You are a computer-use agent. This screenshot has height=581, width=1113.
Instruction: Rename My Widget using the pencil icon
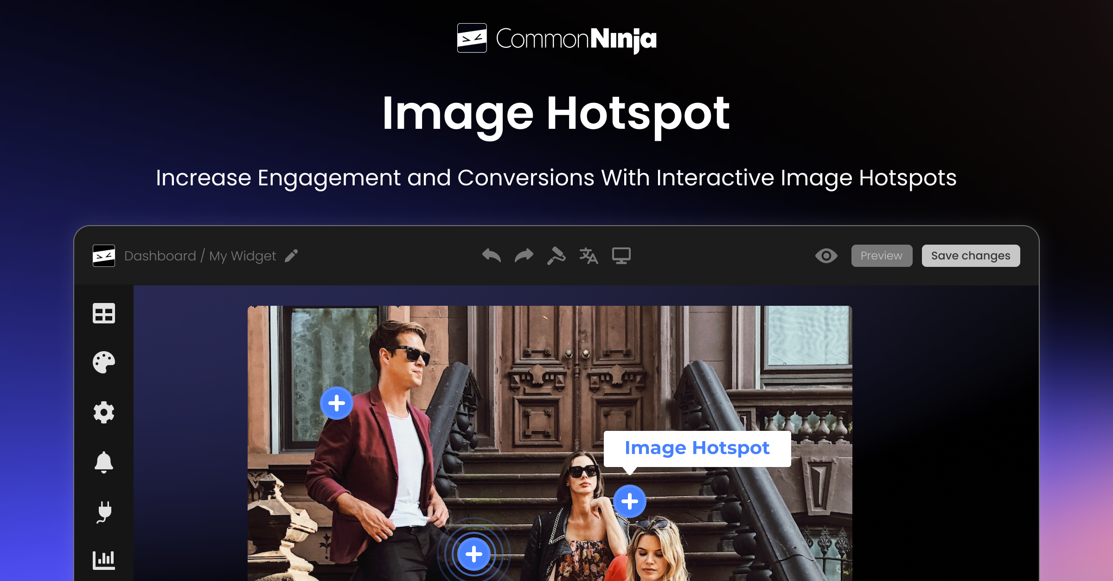coord(290,256)
